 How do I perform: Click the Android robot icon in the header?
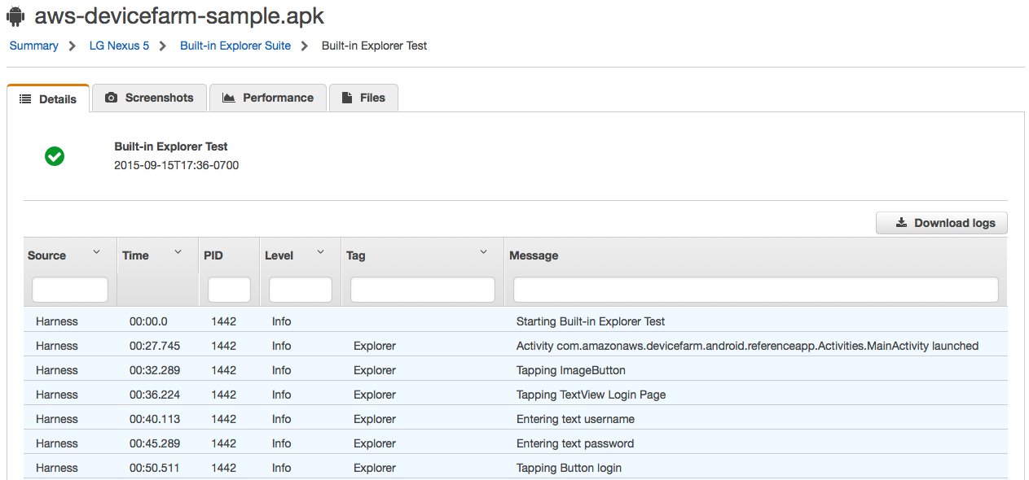pyautogui.click(x=15, y=15)
